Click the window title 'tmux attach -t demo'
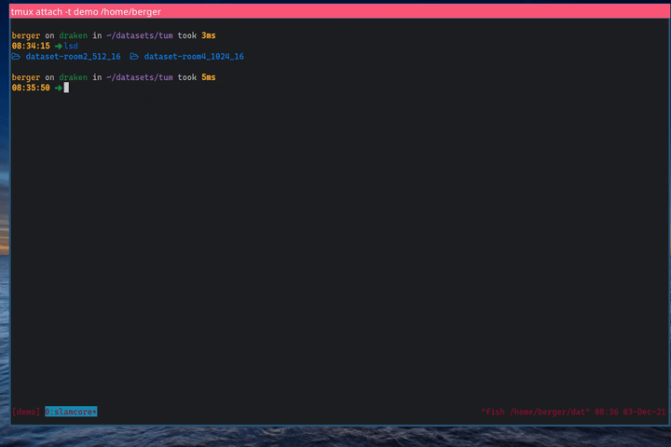The width and height of the screenshot is (671, 447). 55,11
